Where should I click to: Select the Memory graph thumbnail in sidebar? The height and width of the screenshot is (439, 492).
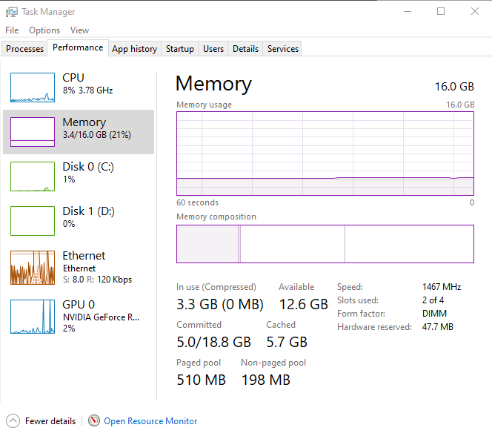(33, 132)
